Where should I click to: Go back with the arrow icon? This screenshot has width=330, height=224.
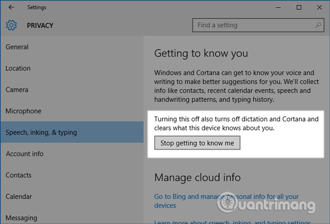click(11, 8)
